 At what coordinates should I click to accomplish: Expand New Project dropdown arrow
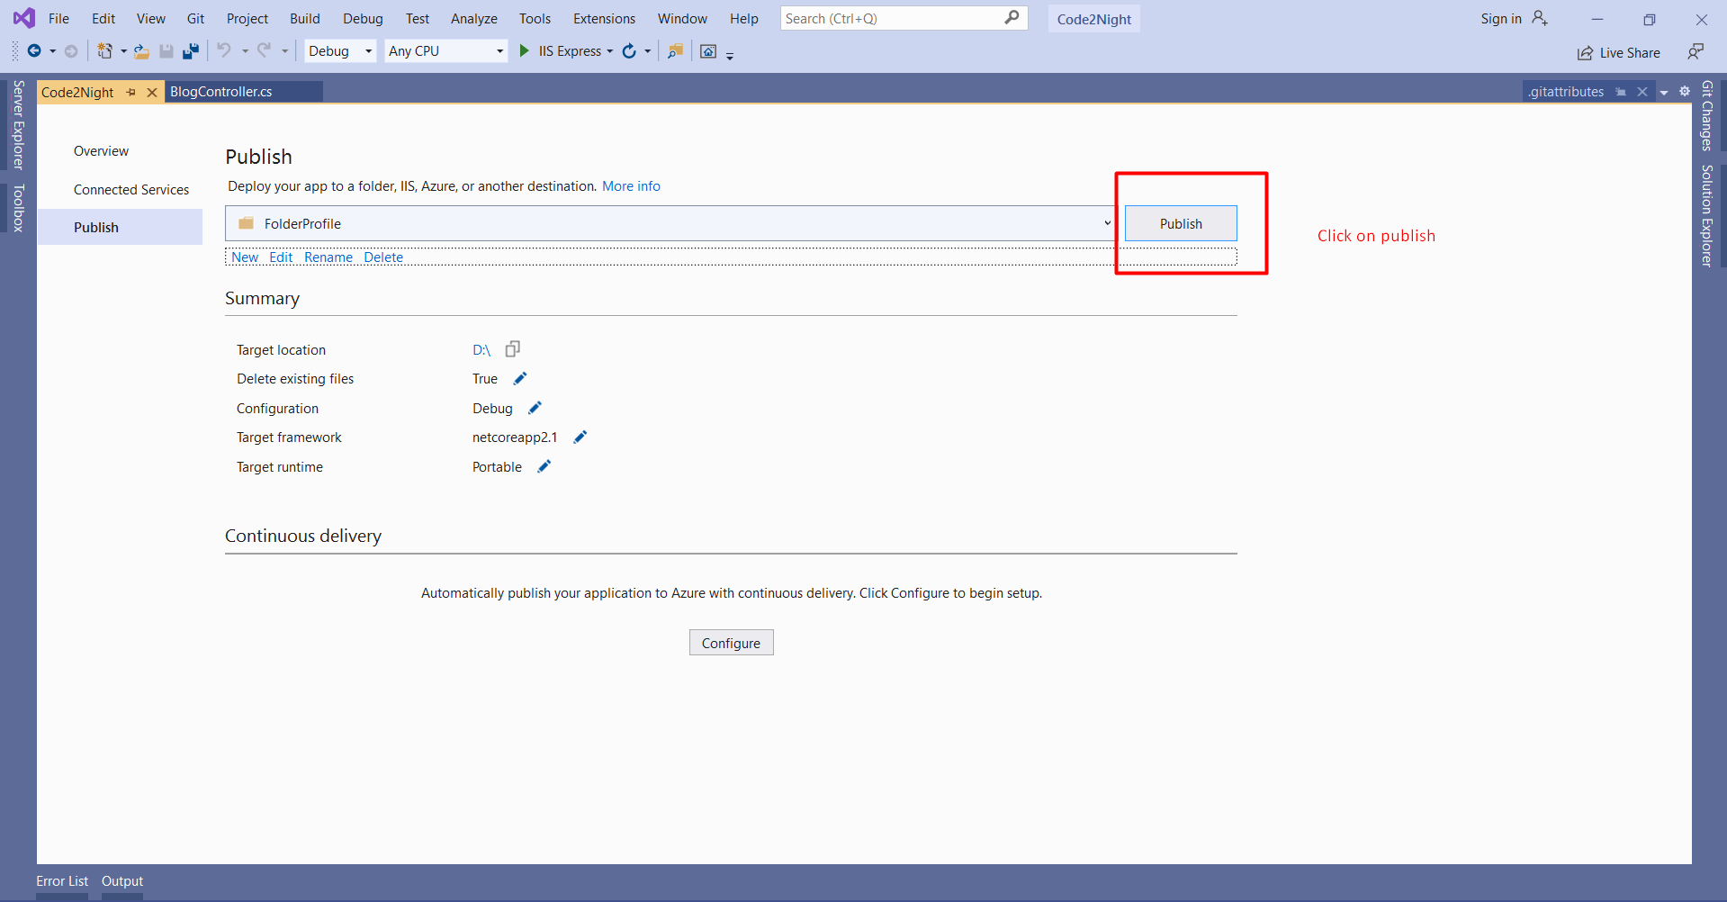[123, 51]
